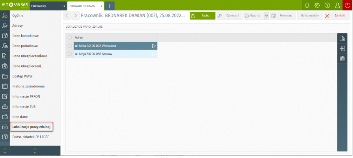The height and width of the screenshot is (158, 353).
Task: Open a new tab with plus button
Action: tap(109, 6)
